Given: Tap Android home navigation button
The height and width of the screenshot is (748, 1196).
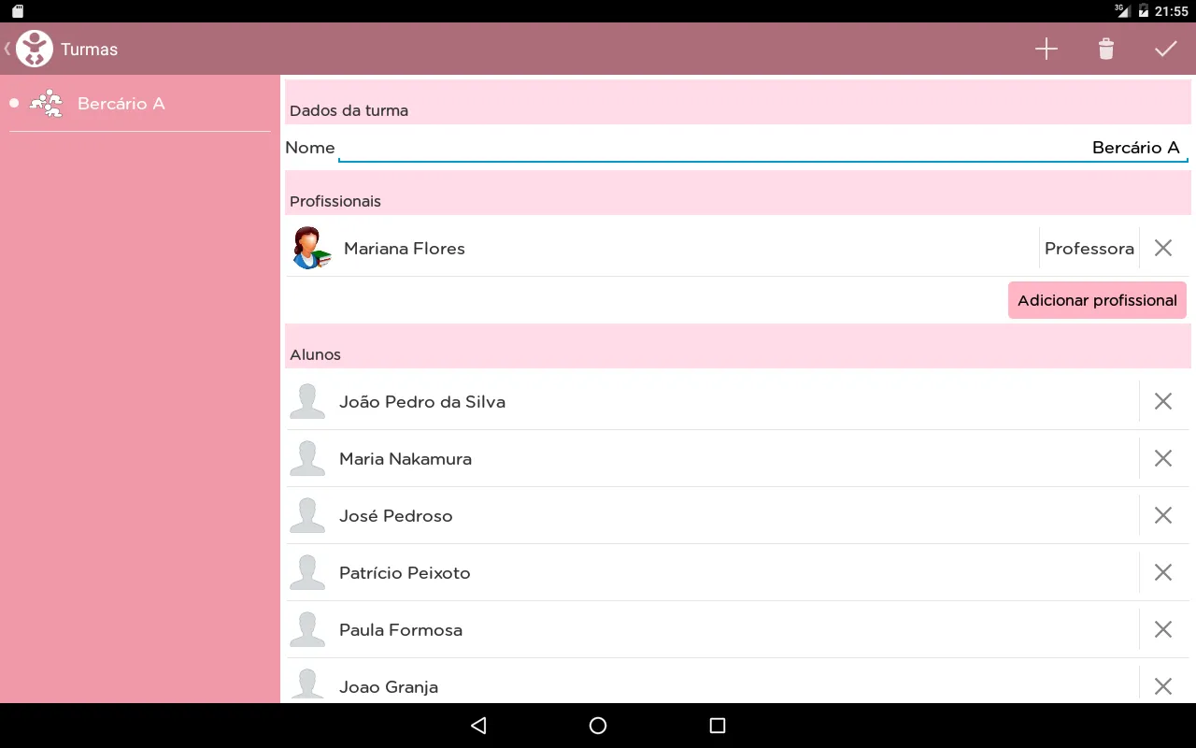Looking at the screenshot, I should 598,726.
